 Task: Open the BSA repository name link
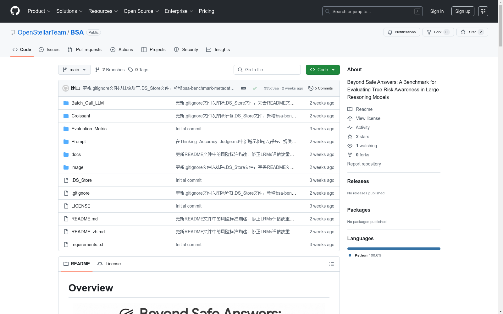(x=77, y=32)
